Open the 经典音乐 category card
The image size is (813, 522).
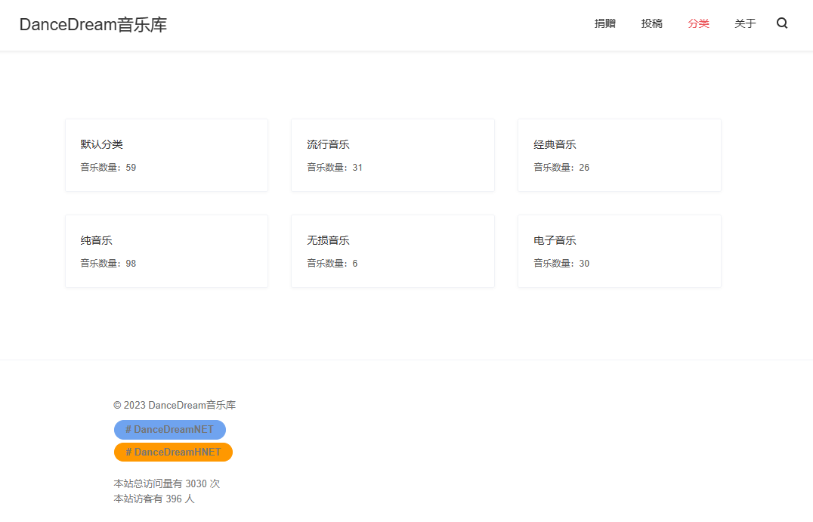619,155
